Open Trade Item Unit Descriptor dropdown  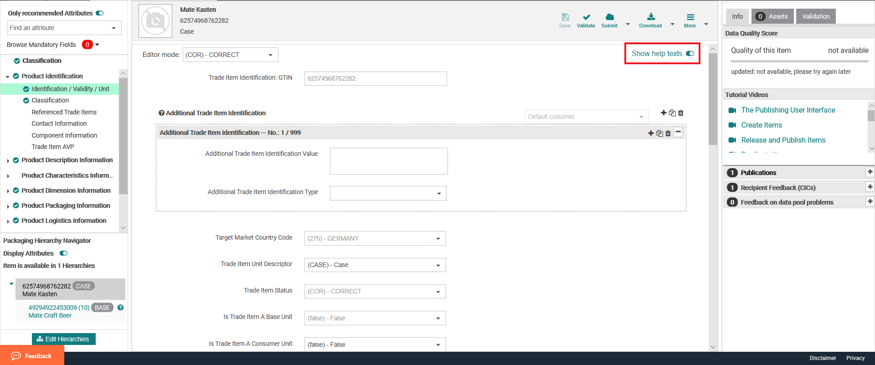point(375,265)
